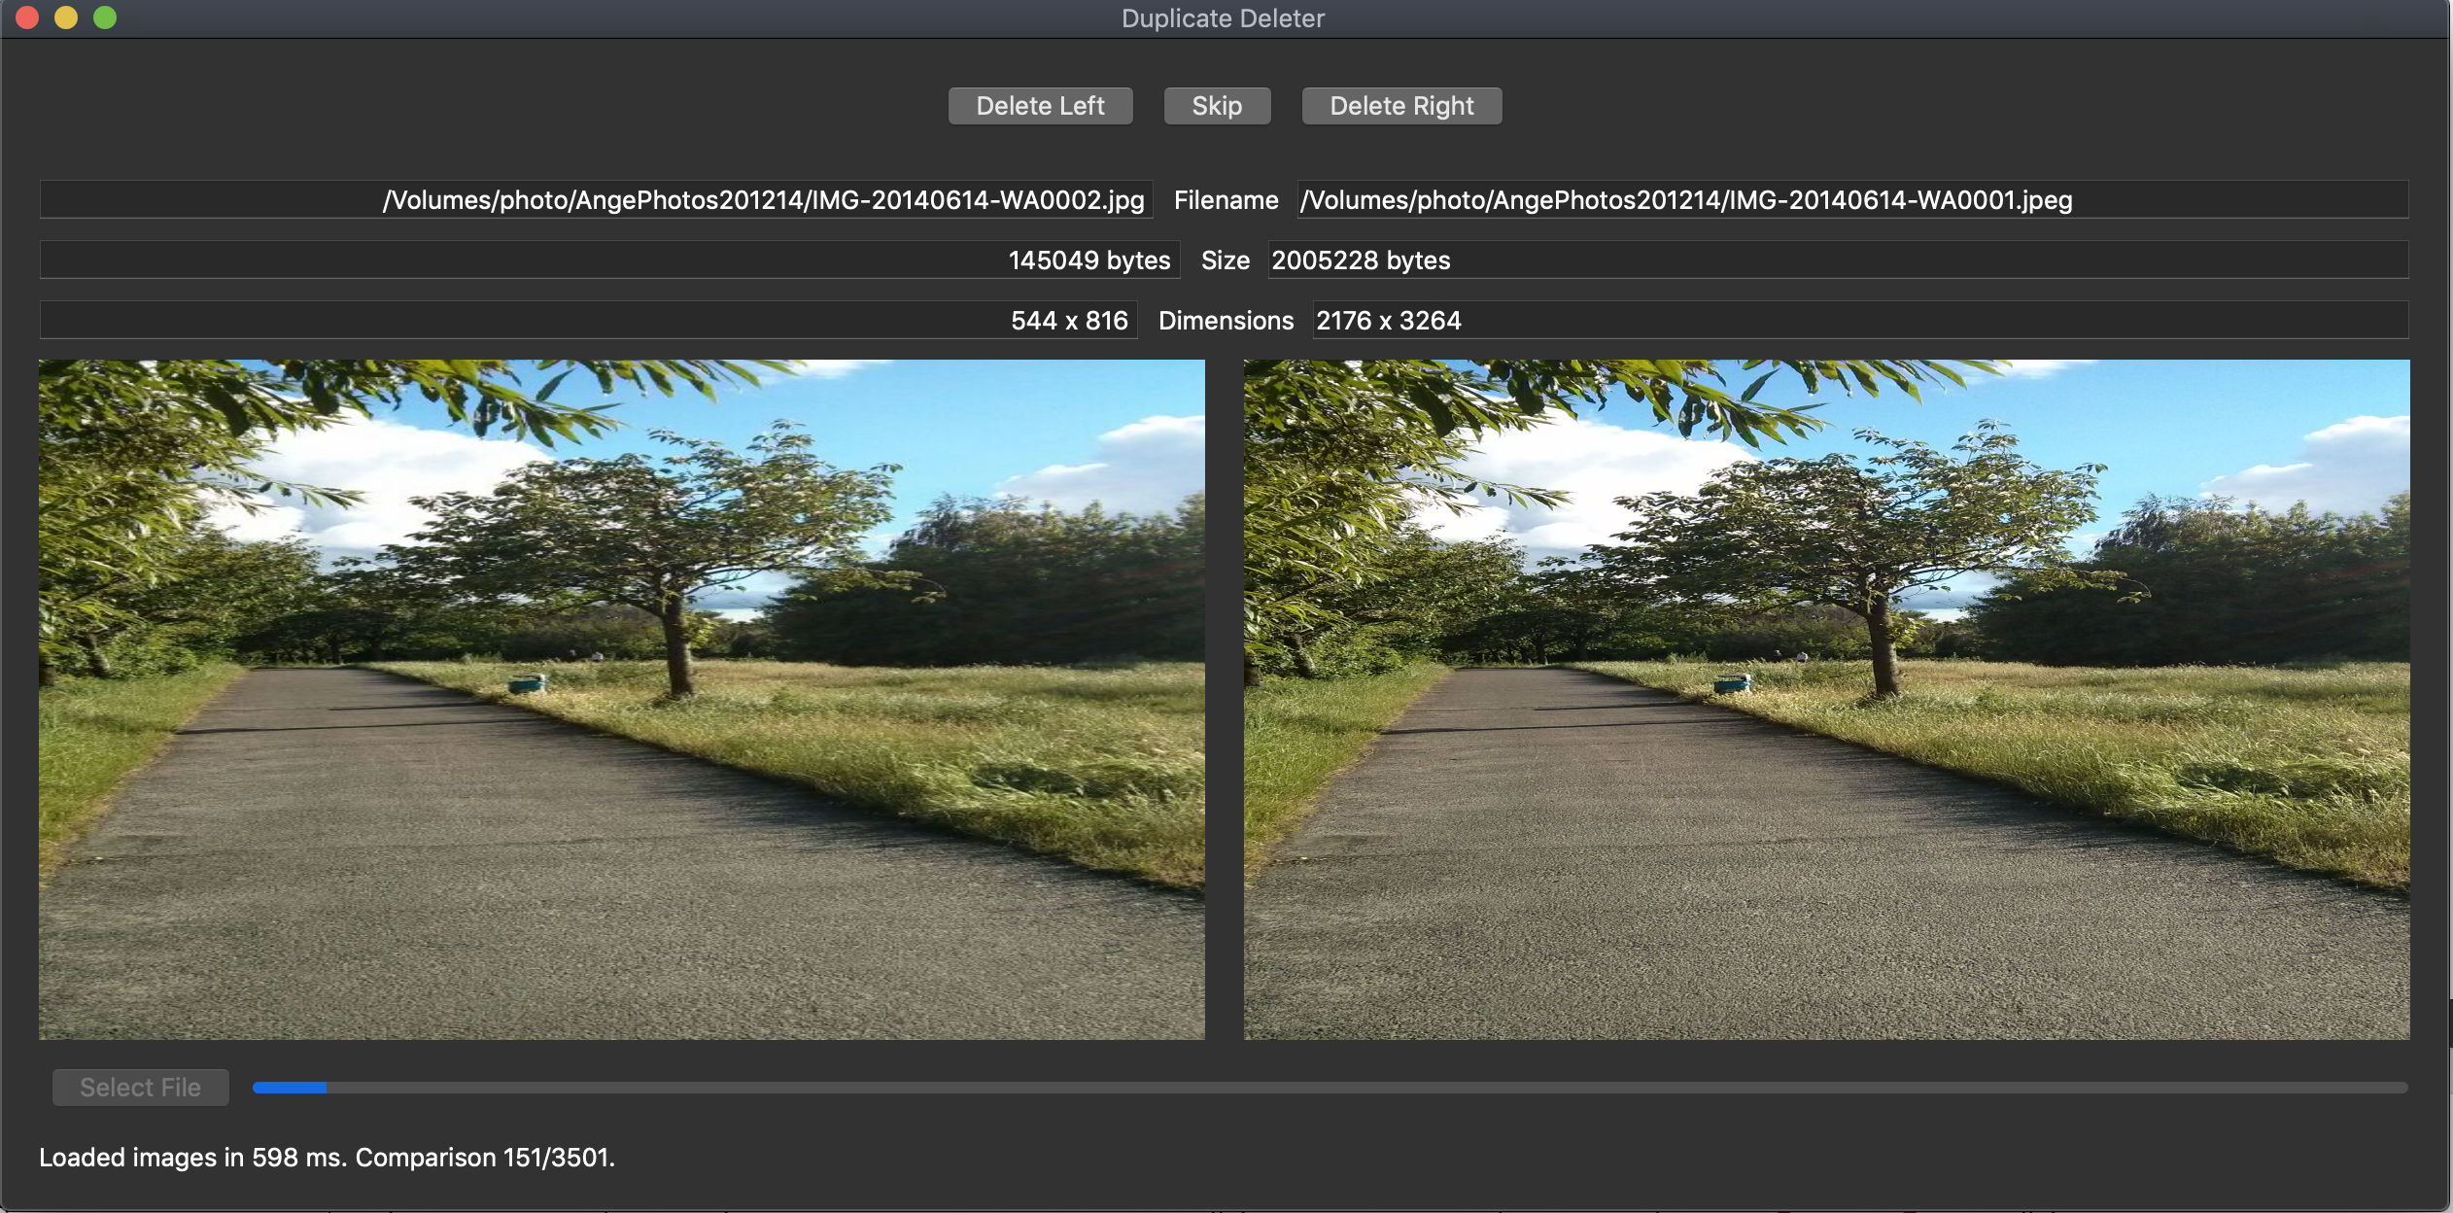This screenshot has width=2453, height=1213.
Task: Click the Dimensions label in the center
Action: coord(1226,321)
